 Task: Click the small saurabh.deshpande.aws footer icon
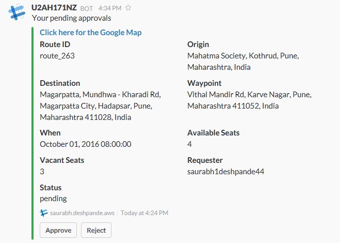pyautogui.click(x=44, y=213)
